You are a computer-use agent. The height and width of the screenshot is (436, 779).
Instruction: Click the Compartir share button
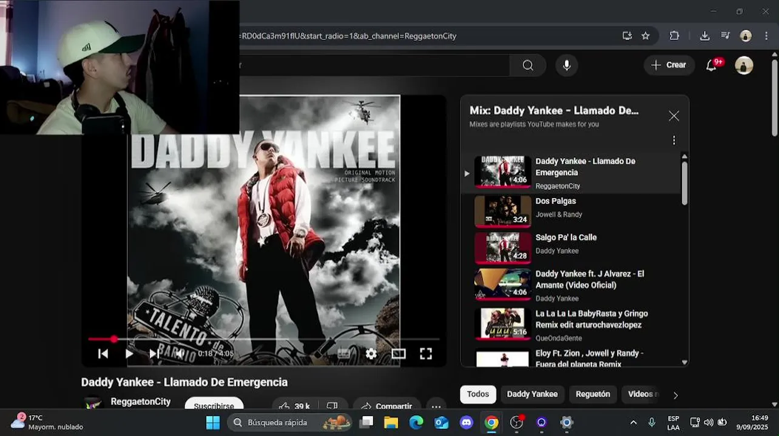pos(386,405)
